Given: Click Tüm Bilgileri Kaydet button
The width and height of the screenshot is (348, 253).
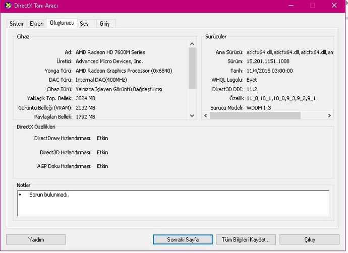Looking at the screenshot, I should pos(246,239).
